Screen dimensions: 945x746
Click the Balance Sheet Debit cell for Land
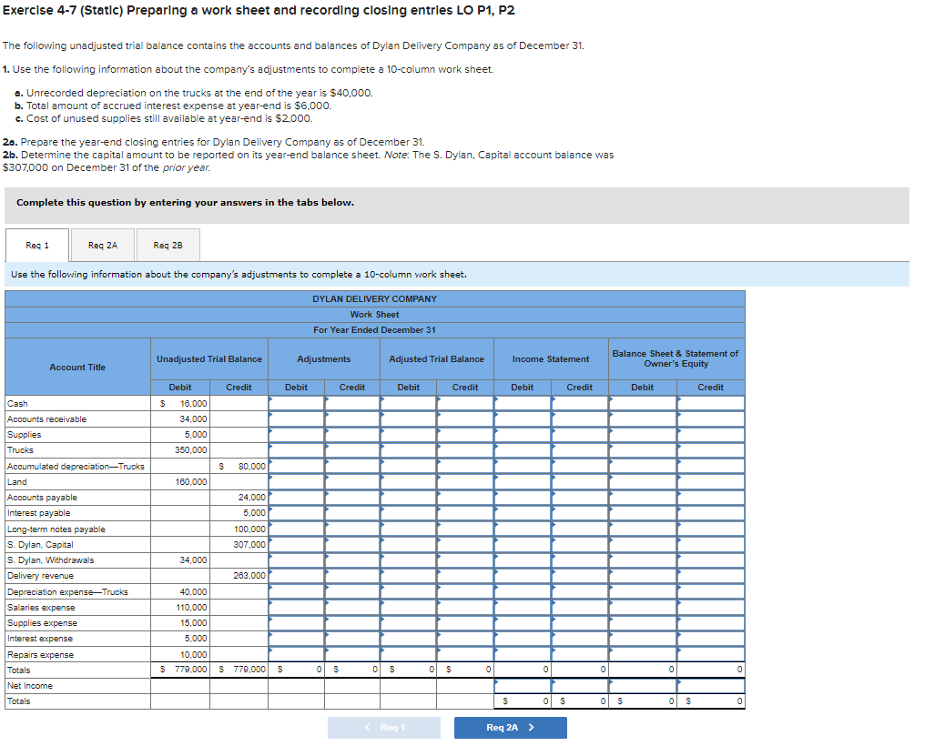642,481
